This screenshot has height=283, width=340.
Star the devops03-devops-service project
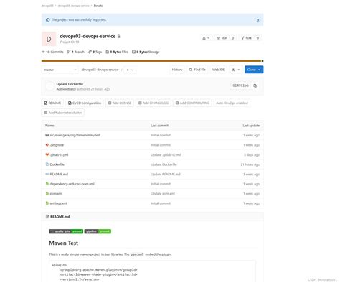(x=222, y=38)
